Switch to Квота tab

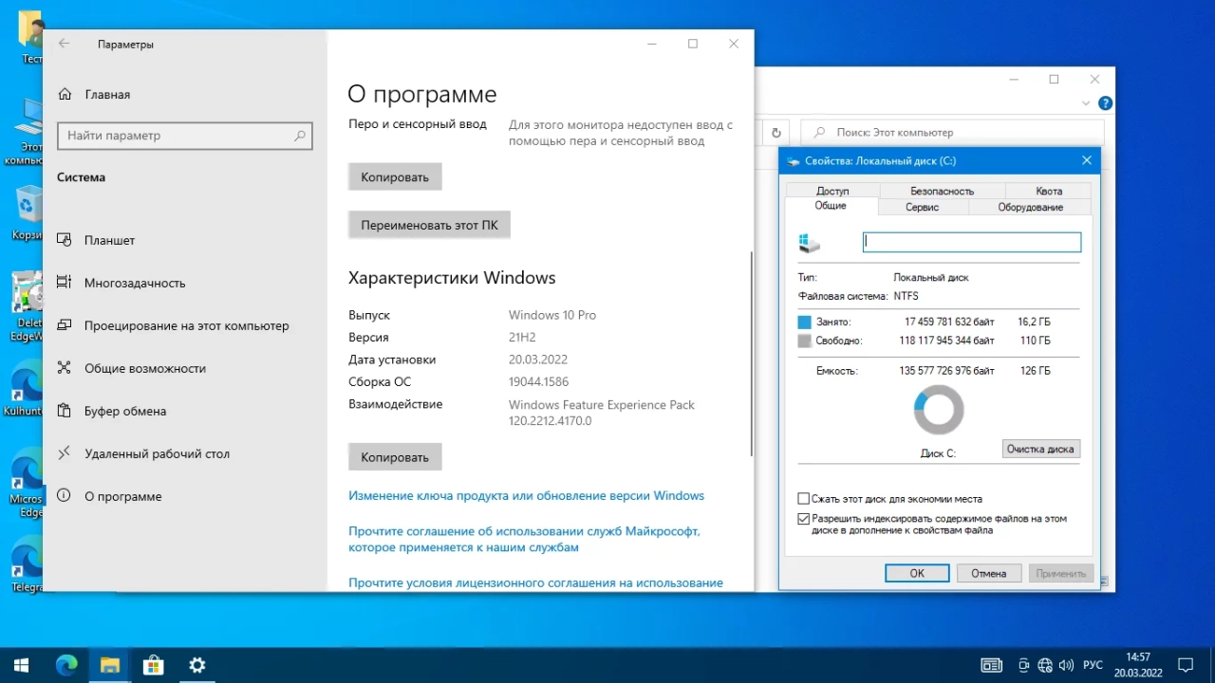coord(1049,191)
